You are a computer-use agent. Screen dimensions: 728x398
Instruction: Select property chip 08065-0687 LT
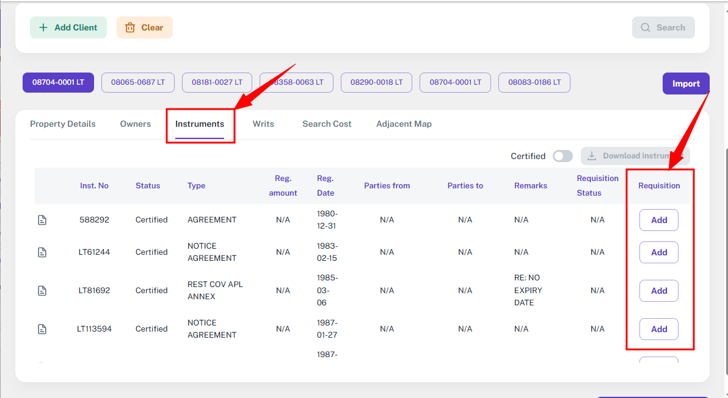138,82
